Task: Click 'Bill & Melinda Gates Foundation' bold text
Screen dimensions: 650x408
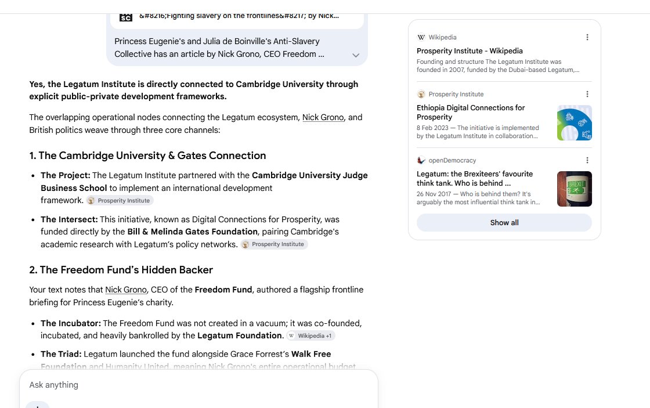Action: [192, 232]
